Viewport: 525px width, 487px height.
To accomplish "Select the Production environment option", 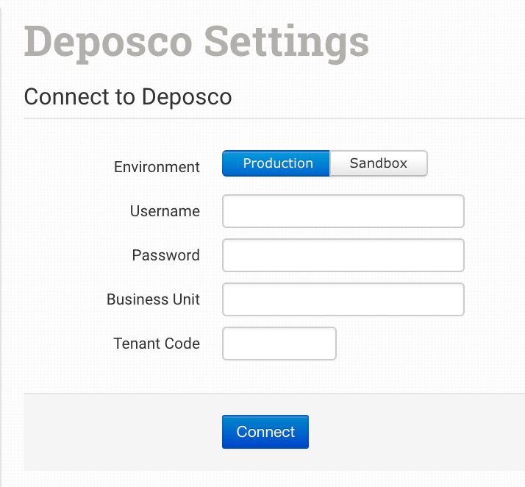I will click(x=276, y=164).
